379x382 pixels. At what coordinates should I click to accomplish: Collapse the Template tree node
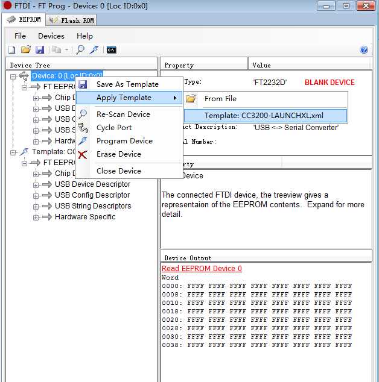point(13,152)
